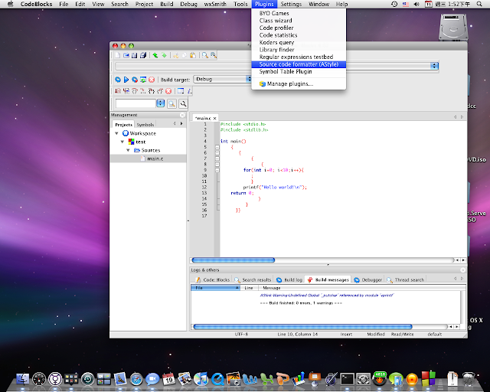Click the File column header in build messages
The height and width of the screenshot is (392, 490).
pyautogui.click(x=215, y=288)
